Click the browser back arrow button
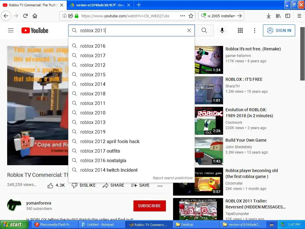This screenshot has width=305, height=229. tap(6, 16)
